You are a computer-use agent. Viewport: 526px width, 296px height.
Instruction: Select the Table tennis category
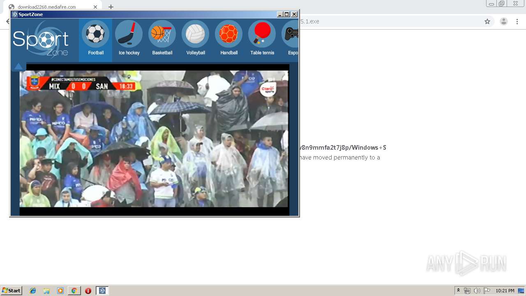click(x=262, y=40)
